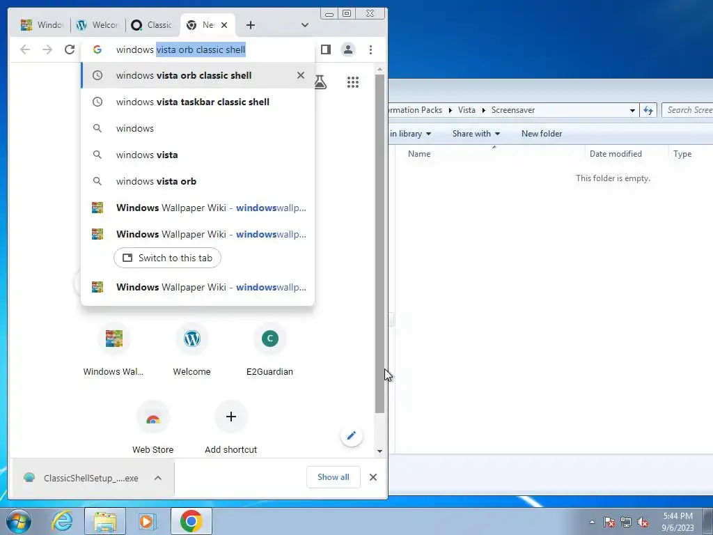
Task: Open Chrome side panel icon
Action: 326,49
